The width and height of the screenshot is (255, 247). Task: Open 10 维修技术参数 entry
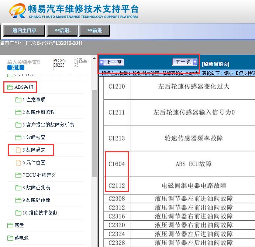pyautogui.click(x=40, y=213)
